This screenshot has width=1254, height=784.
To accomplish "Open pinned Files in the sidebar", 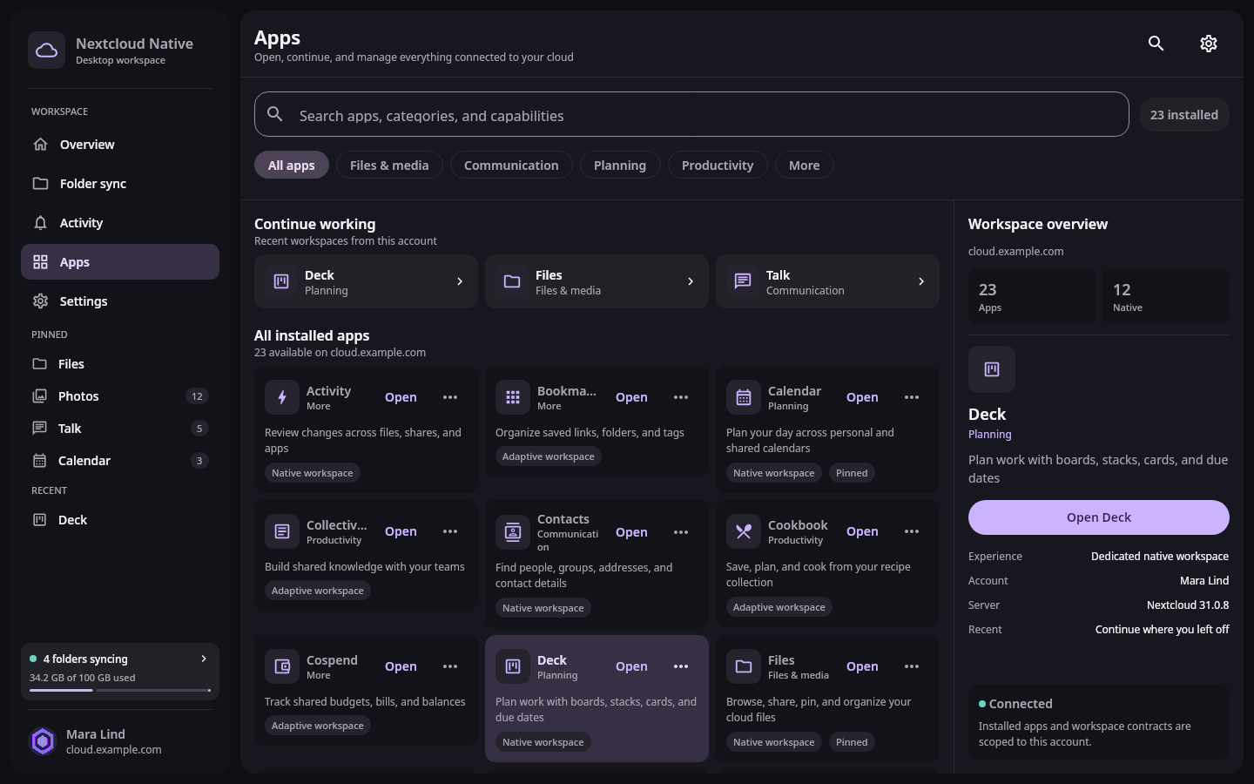I will pos(120,364).
